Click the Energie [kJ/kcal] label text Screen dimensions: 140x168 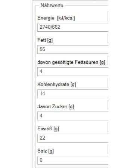click(56, 18)
